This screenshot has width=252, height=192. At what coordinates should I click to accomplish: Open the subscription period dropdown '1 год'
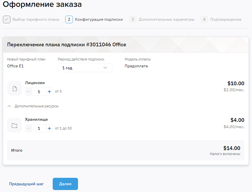point(85,68)
